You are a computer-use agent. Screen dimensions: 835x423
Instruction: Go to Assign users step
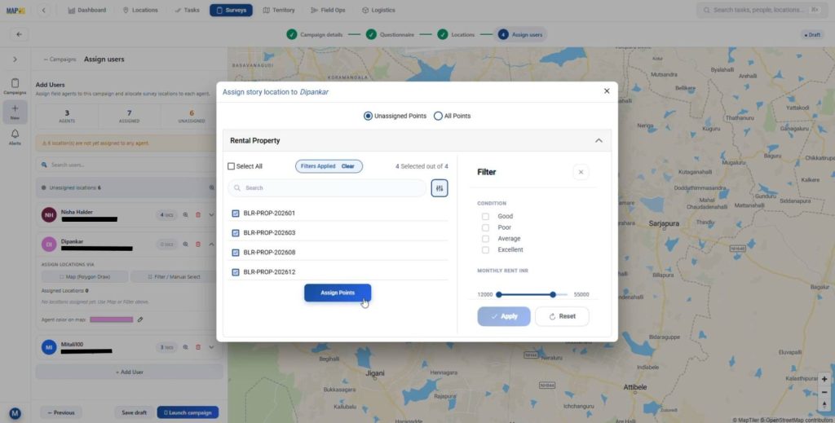click(520, 34)
